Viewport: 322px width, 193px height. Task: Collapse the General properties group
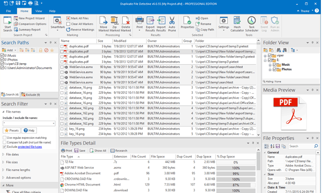pos(265,152)
